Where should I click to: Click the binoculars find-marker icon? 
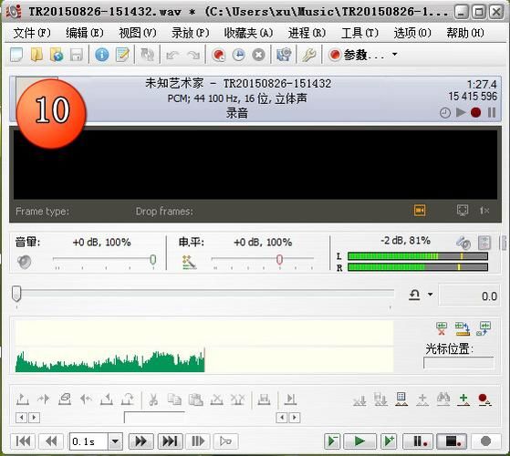pyautogui.click(x=443, y=399)
